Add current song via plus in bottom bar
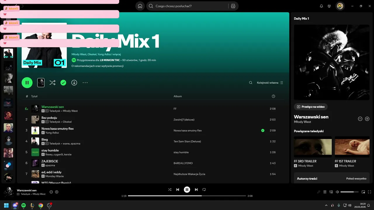The image size is (374, 210). pyautogui.click(x=57, y=192)
